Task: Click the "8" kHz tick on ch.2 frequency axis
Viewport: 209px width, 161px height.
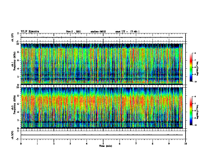Action: (18, 96)
